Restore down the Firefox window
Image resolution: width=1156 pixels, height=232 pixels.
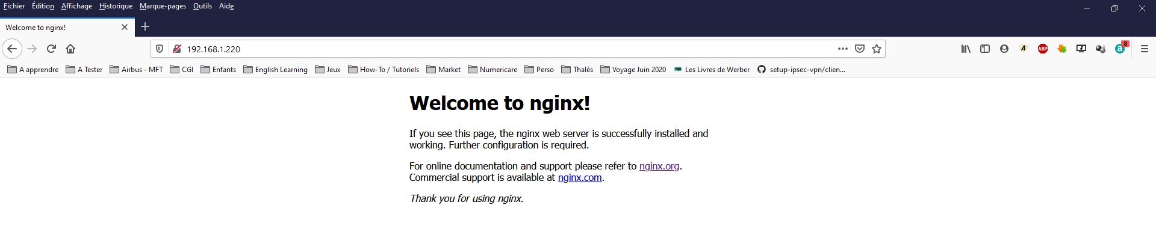click(1114, 8)
